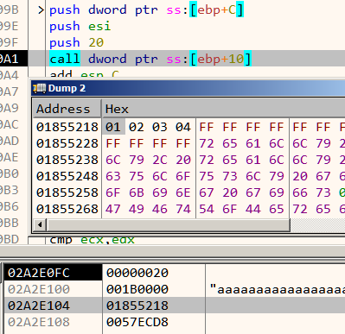The image size is (345, 334).
Task: Click the Address column header
Action: point(67,109)
